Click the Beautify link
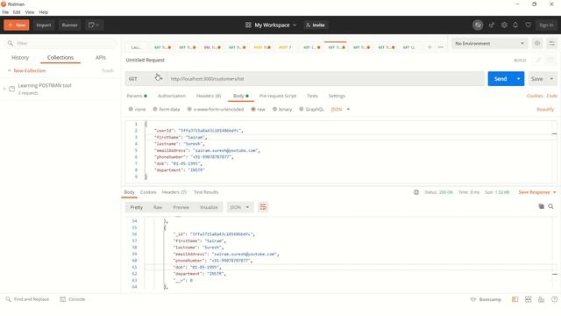 pyautogui.click(x=545, y=109)
